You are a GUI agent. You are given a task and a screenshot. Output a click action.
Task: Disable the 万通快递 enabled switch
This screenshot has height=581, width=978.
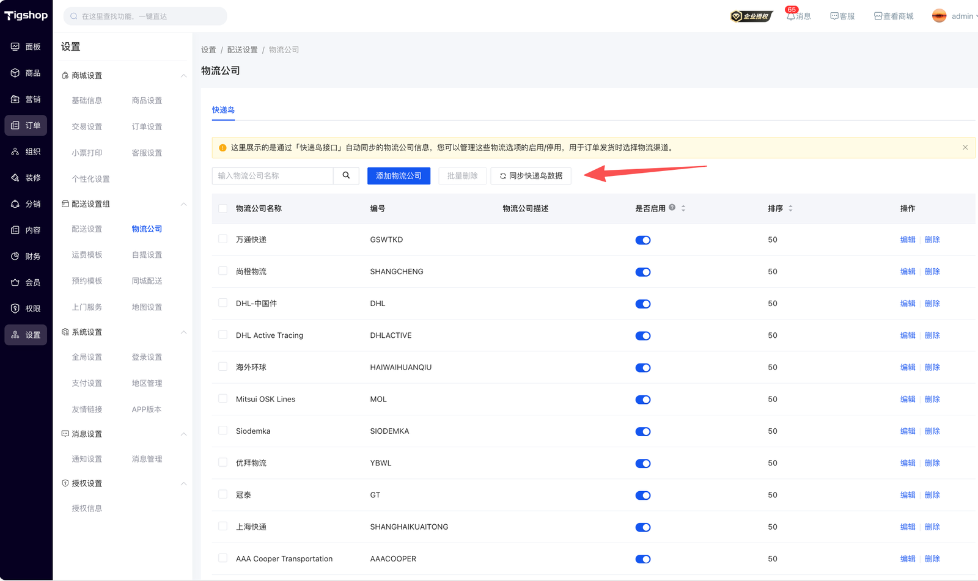click(x=642, y=240)
